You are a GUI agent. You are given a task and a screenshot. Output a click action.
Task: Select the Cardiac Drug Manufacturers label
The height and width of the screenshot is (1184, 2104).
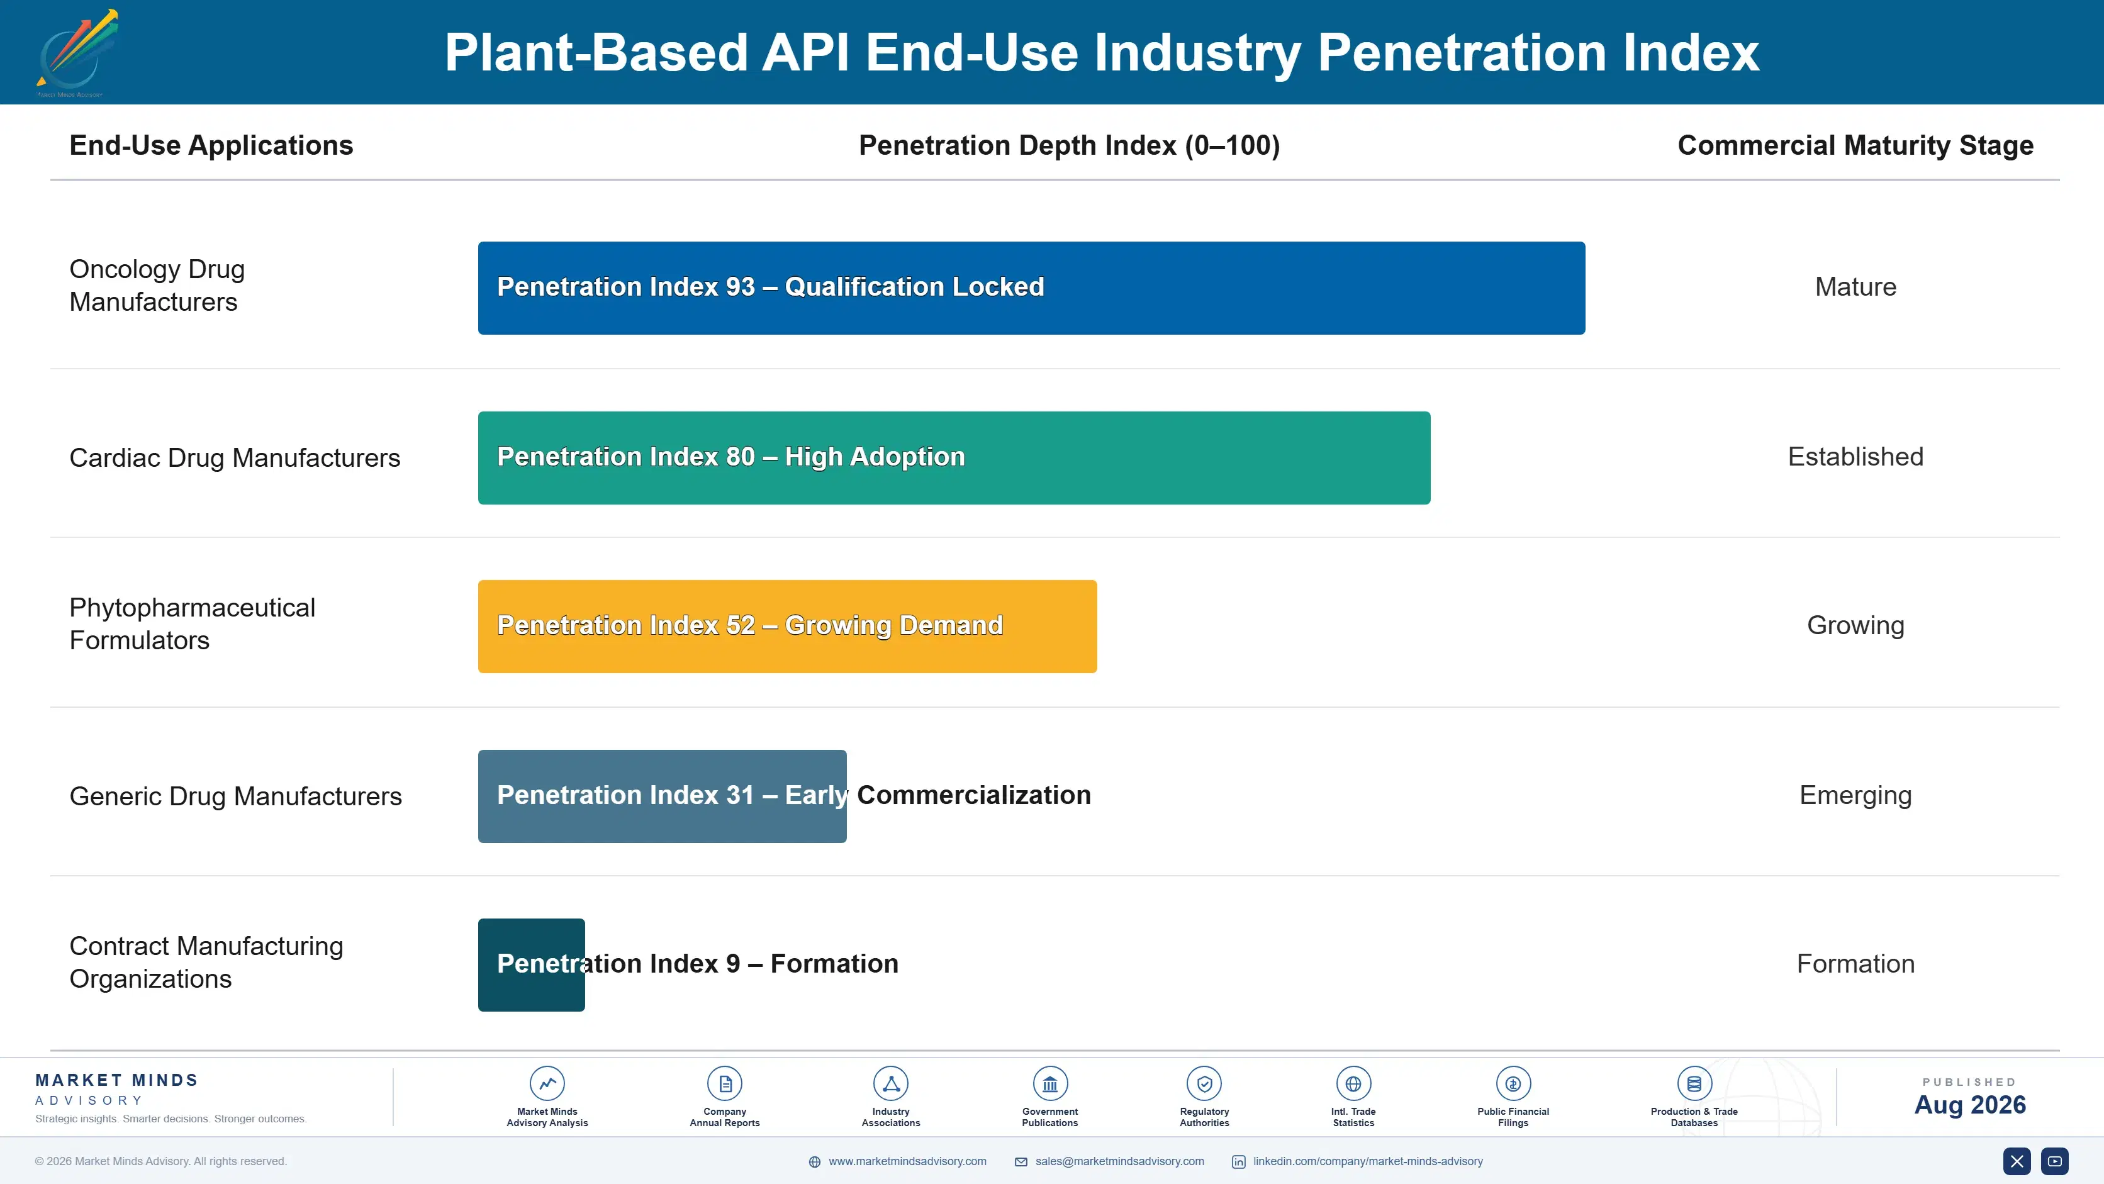pyautogui.click(x=235, y=457)
